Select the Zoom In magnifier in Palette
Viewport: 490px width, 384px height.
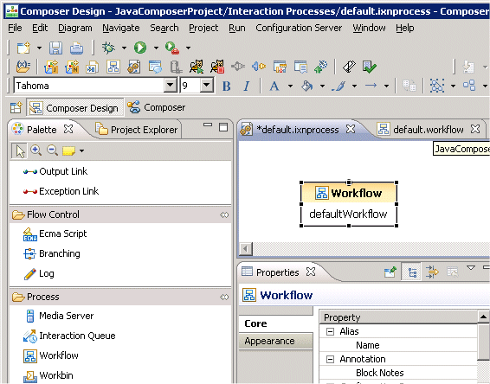point(36,150)
